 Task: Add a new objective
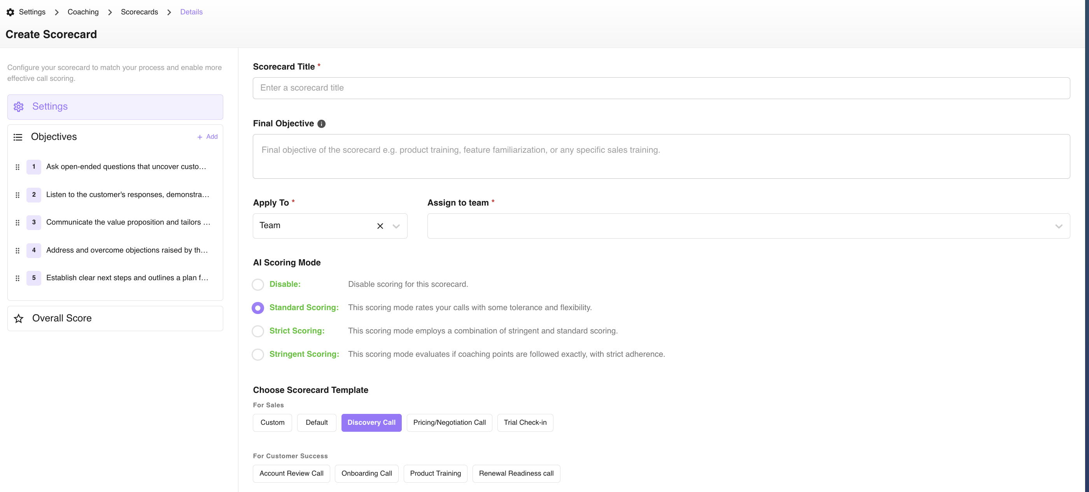[x=207, y=137]
